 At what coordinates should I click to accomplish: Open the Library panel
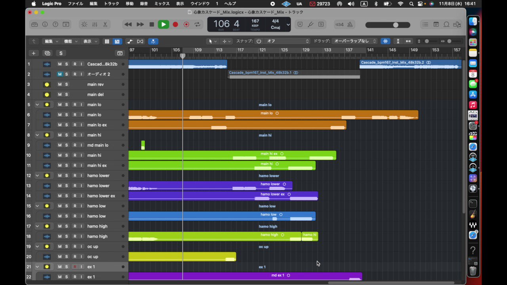(x=35, y=25)
